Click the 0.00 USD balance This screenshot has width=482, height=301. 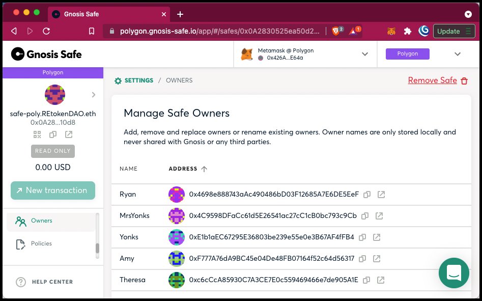tap(53, 167)
